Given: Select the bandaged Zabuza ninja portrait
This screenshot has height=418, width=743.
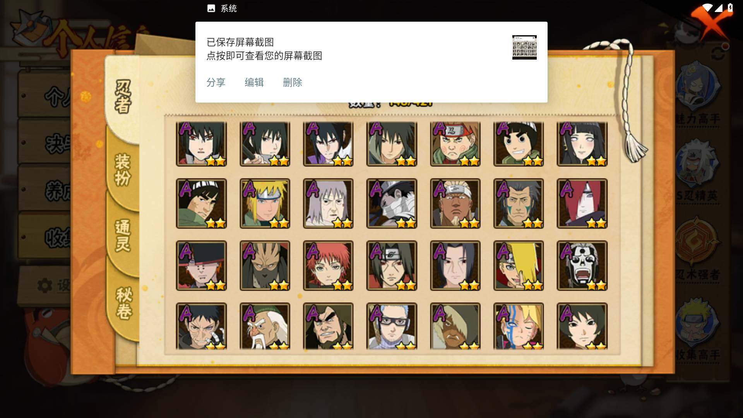Looking at the screenshot, I should pos(392,204).
